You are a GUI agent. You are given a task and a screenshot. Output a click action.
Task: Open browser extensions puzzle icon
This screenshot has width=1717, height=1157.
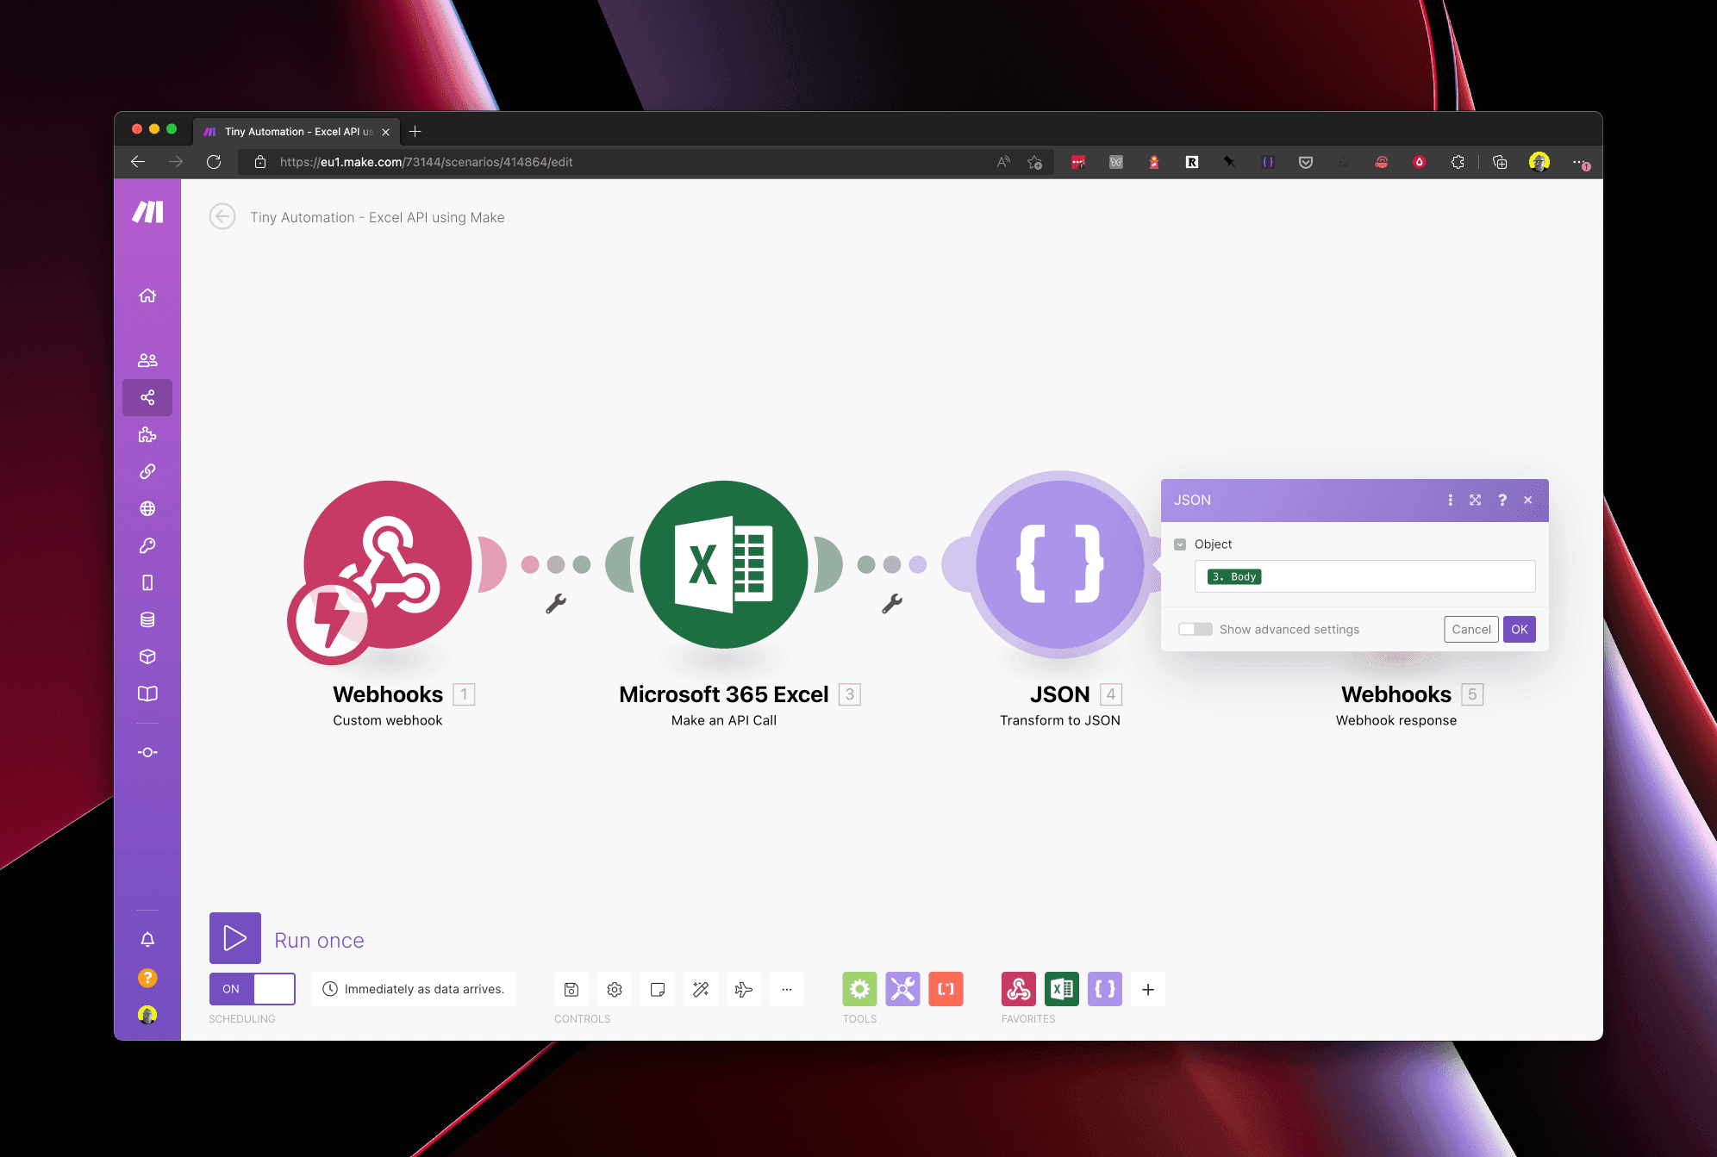tap(1458, 162)
